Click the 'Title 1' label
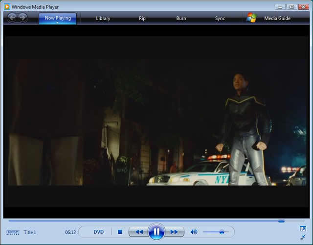The image size is (313, 245). [30, 232]
